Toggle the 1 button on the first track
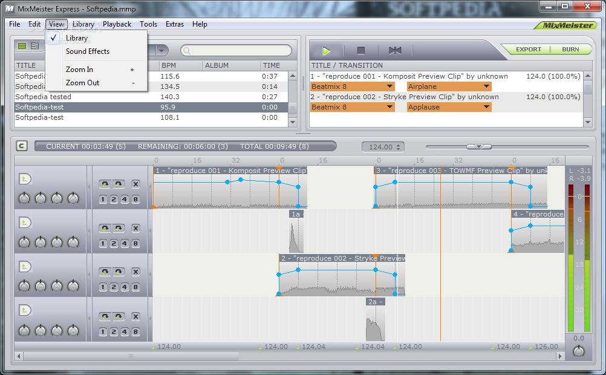The height and width of the screenshot is (375, 606). pos(103,200)
